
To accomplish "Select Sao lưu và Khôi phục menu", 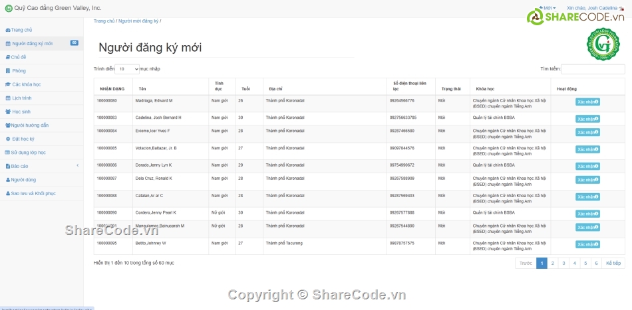I will click(31, 193).
